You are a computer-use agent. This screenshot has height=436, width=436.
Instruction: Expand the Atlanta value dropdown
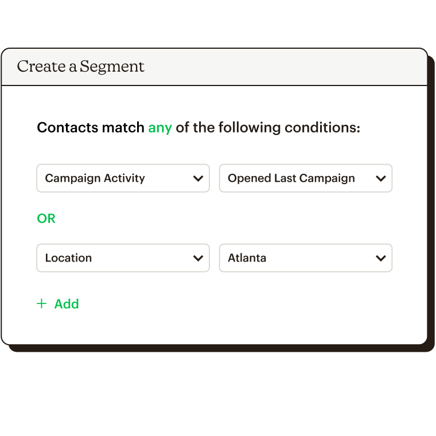click(306, 258)
